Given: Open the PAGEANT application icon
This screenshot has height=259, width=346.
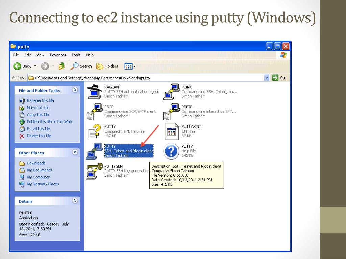Looking at the screenshot, I should pyautogui.click(x=95, y=92).
